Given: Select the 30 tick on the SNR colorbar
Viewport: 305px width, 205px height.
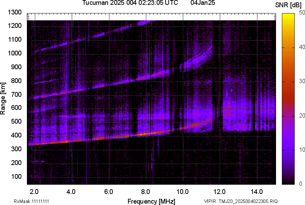Looking at the screenshot, I should tap(302, 81).
